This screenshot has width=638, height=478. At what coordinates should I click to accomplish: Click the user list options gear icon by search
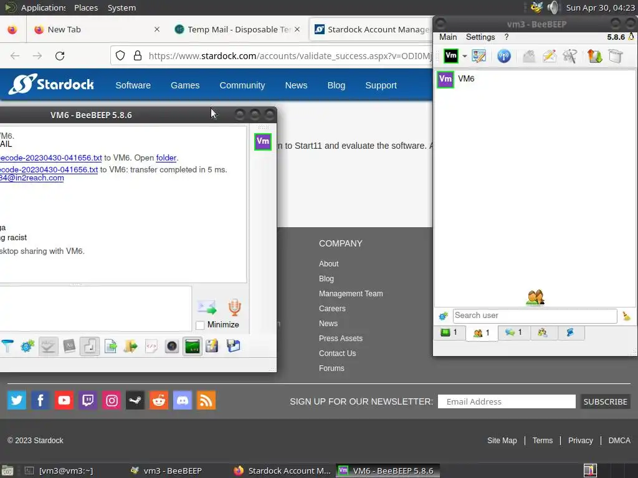tap(443, 316)
